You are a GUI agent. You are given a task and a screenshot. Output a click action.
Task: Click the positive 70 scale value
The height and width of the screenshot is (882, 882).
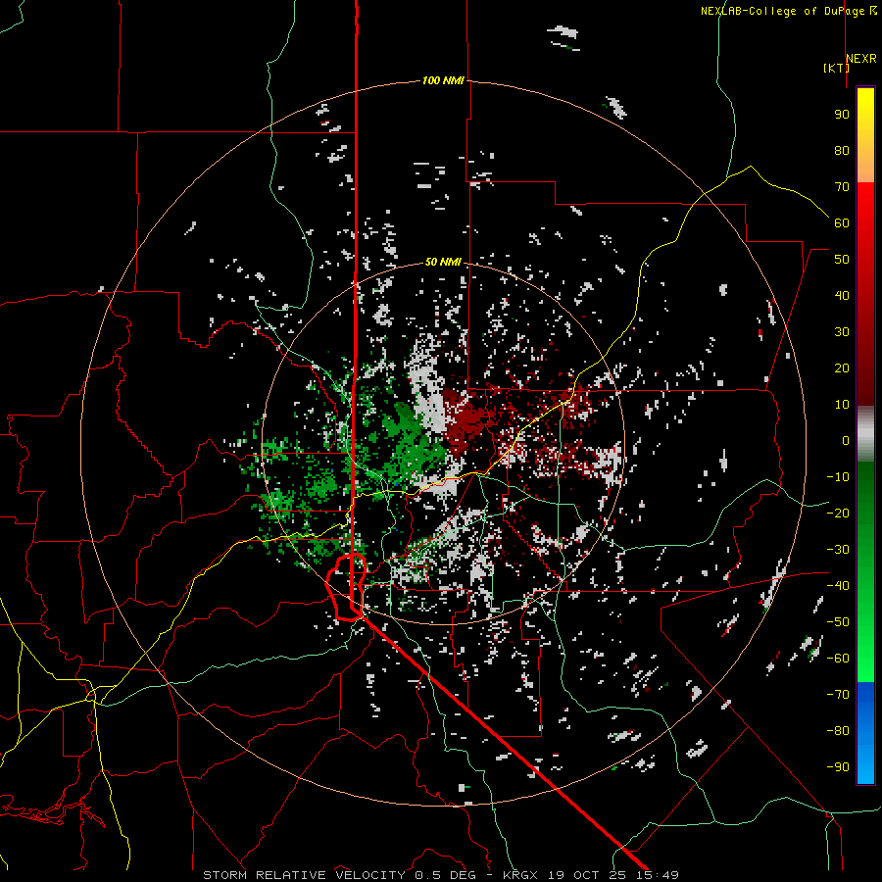(x=842, y=187)
